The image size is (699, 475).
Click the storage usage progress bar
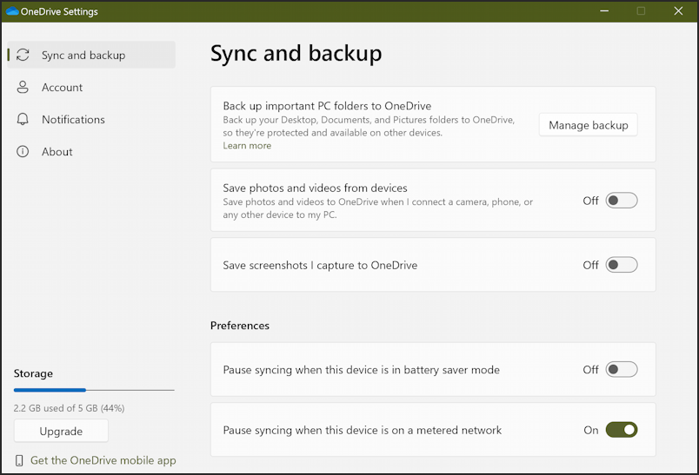pos(94,390)
